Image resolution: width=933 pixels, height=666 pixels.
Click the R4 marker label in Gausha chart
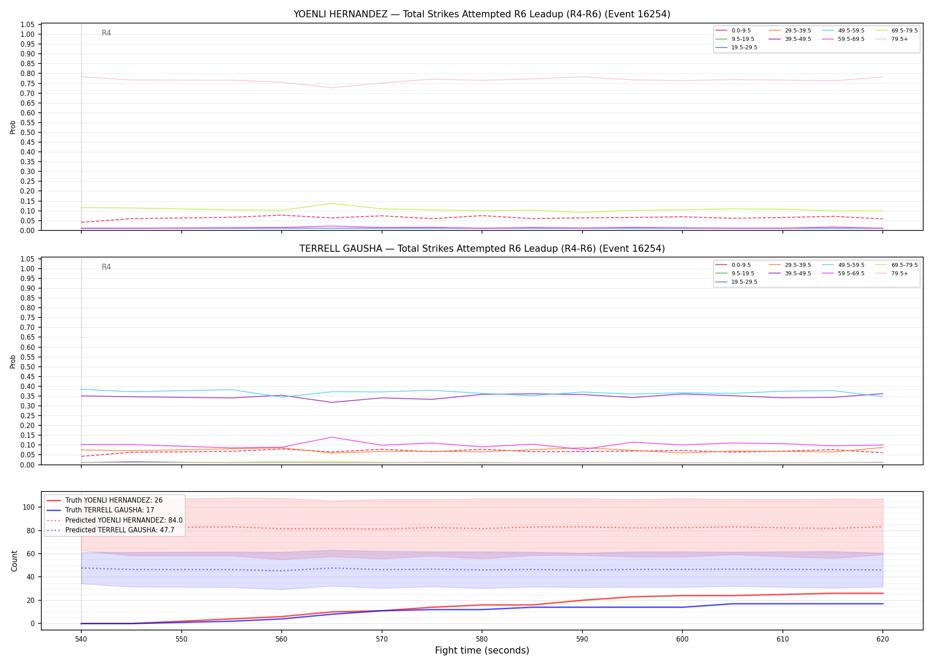tap(106, 267)
